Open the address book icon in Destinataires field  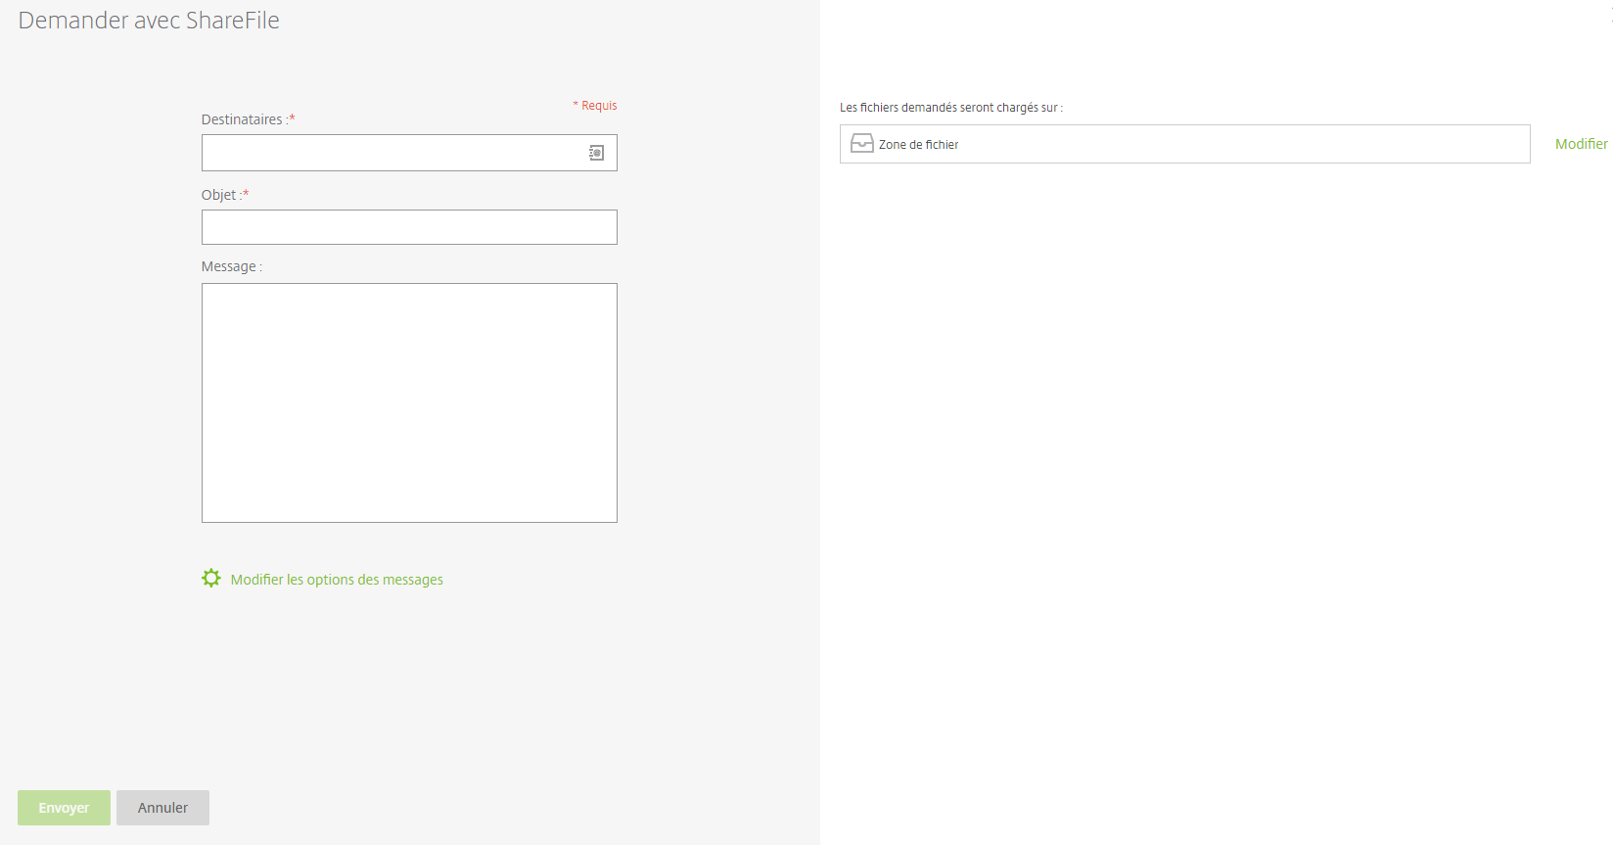[x=596, y=153]
